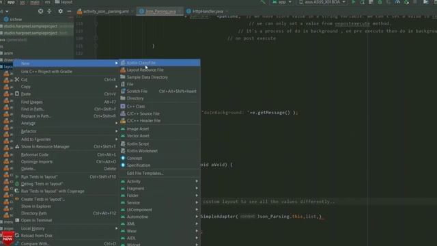437x246 pixels.
Task: Select Kotlin Class/File in New submenu
Action: tap(160, 63)
